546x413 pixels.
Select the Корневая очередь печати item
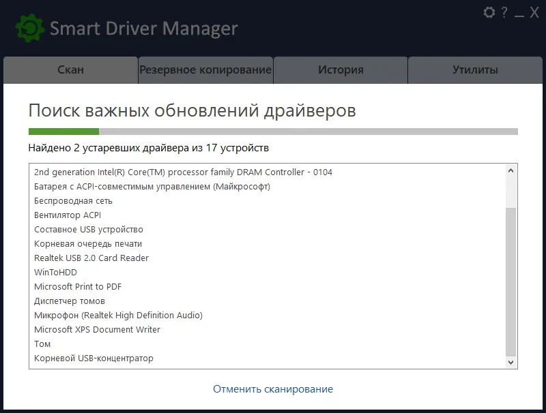(x=86, y=243)
